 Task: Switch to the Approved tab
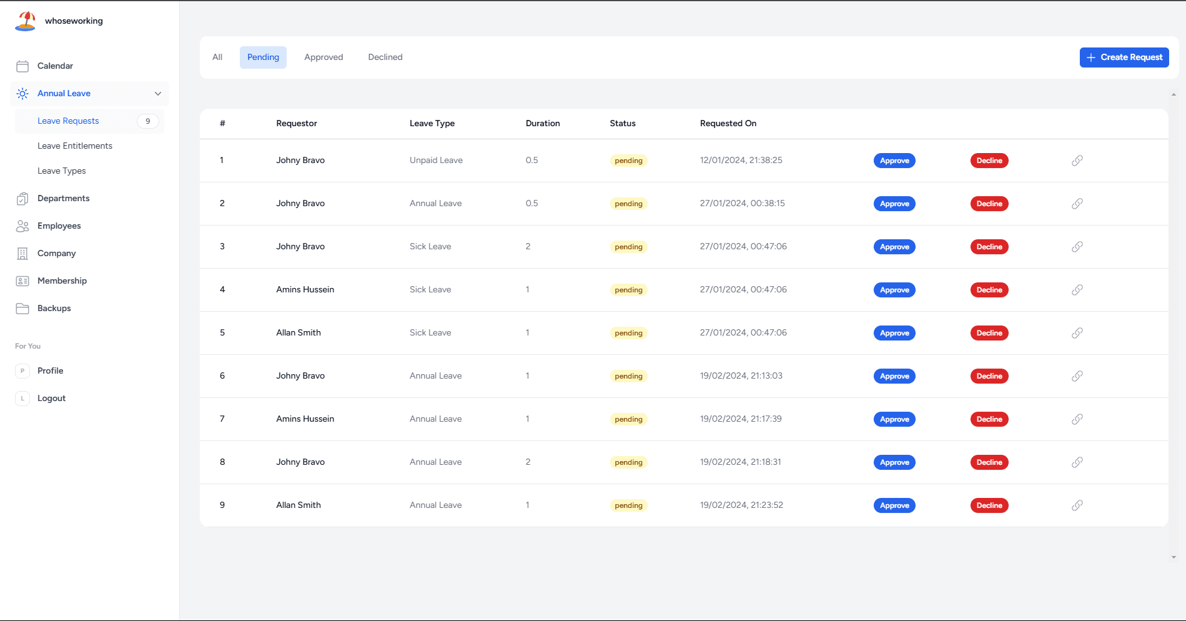(x=324, y=57)
